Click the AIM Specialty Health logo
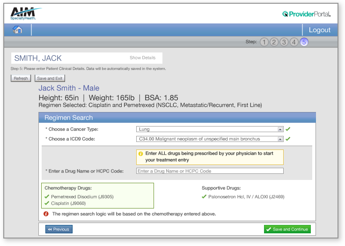Image resolution: width=345 pixels, height=246 pixels. pyautogui.click(x=26, y=13)
